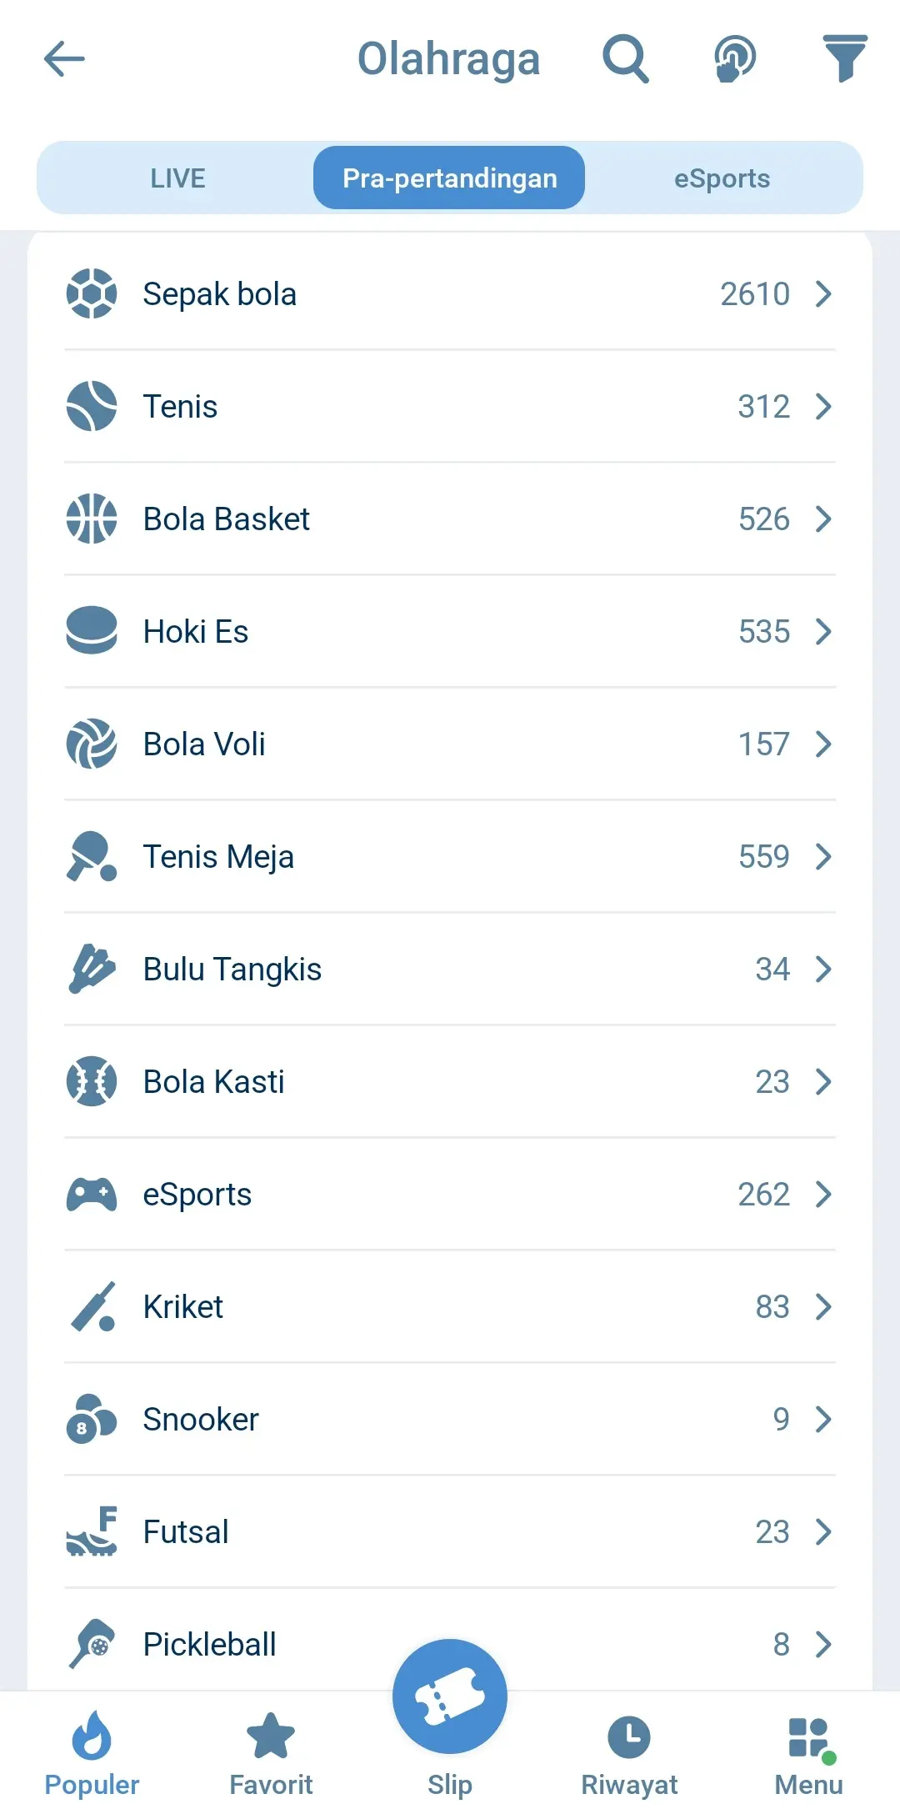
Task: Expand the Bola Basket chevron arrow
Action: click(823, 519)
